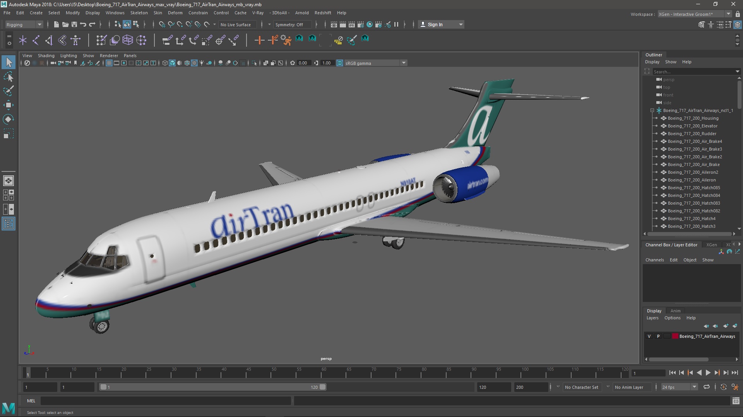Click the Lattice deformer shelf icon
Image resolution: width=743 pixels, height=417 pixels.
pos(128,40)
